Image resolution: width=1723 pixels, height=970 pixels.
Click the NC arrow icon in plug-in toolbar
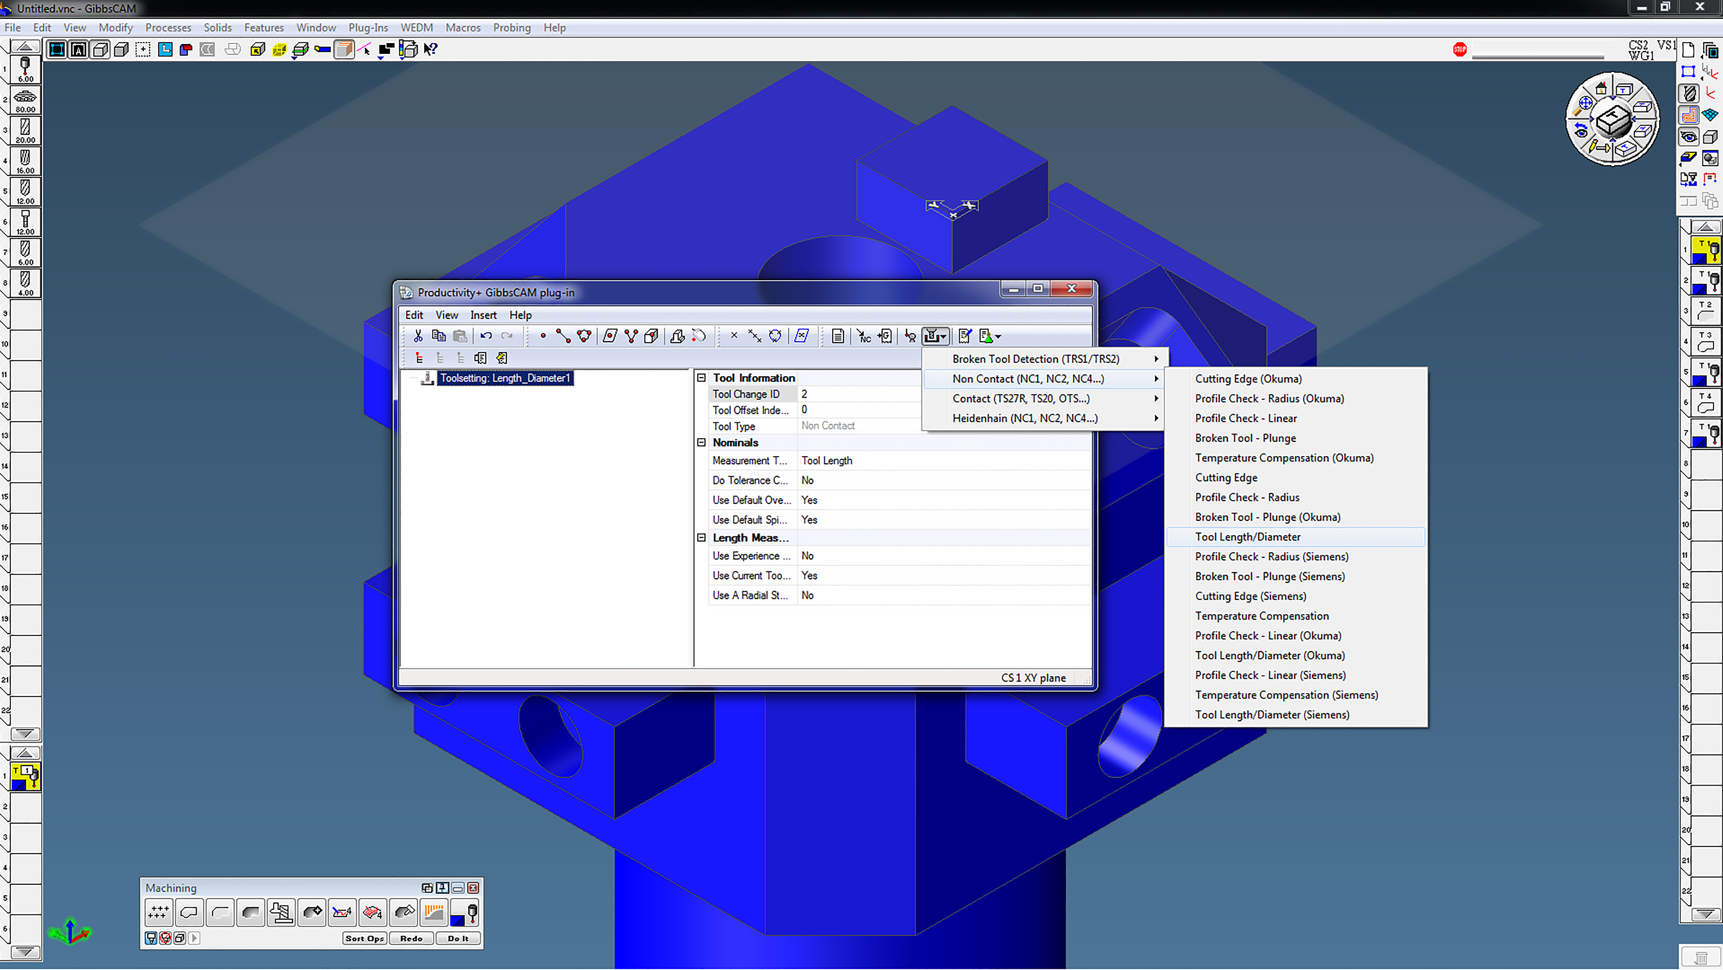point(864,336)
